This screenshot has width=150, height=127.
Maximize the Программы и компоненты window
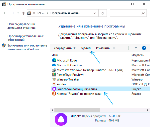pyautogui.click(x=133, y=4)
